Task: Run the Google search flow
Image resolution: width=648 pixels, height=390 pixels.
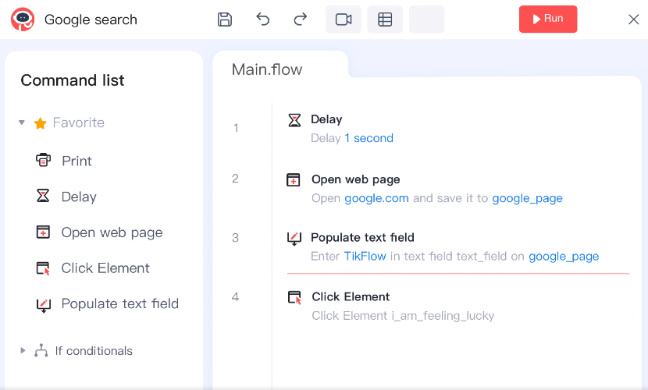Action: [x=548, y=19]
